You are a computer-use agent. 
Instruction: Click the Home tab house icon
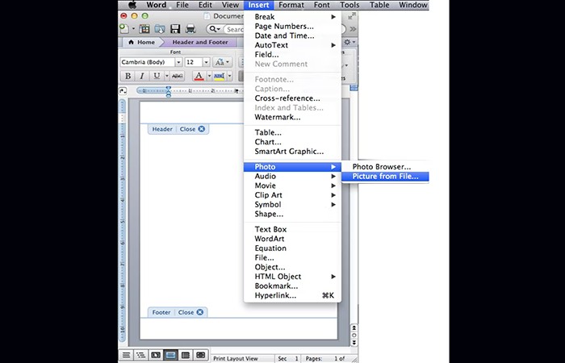click(x=131, y=42)
